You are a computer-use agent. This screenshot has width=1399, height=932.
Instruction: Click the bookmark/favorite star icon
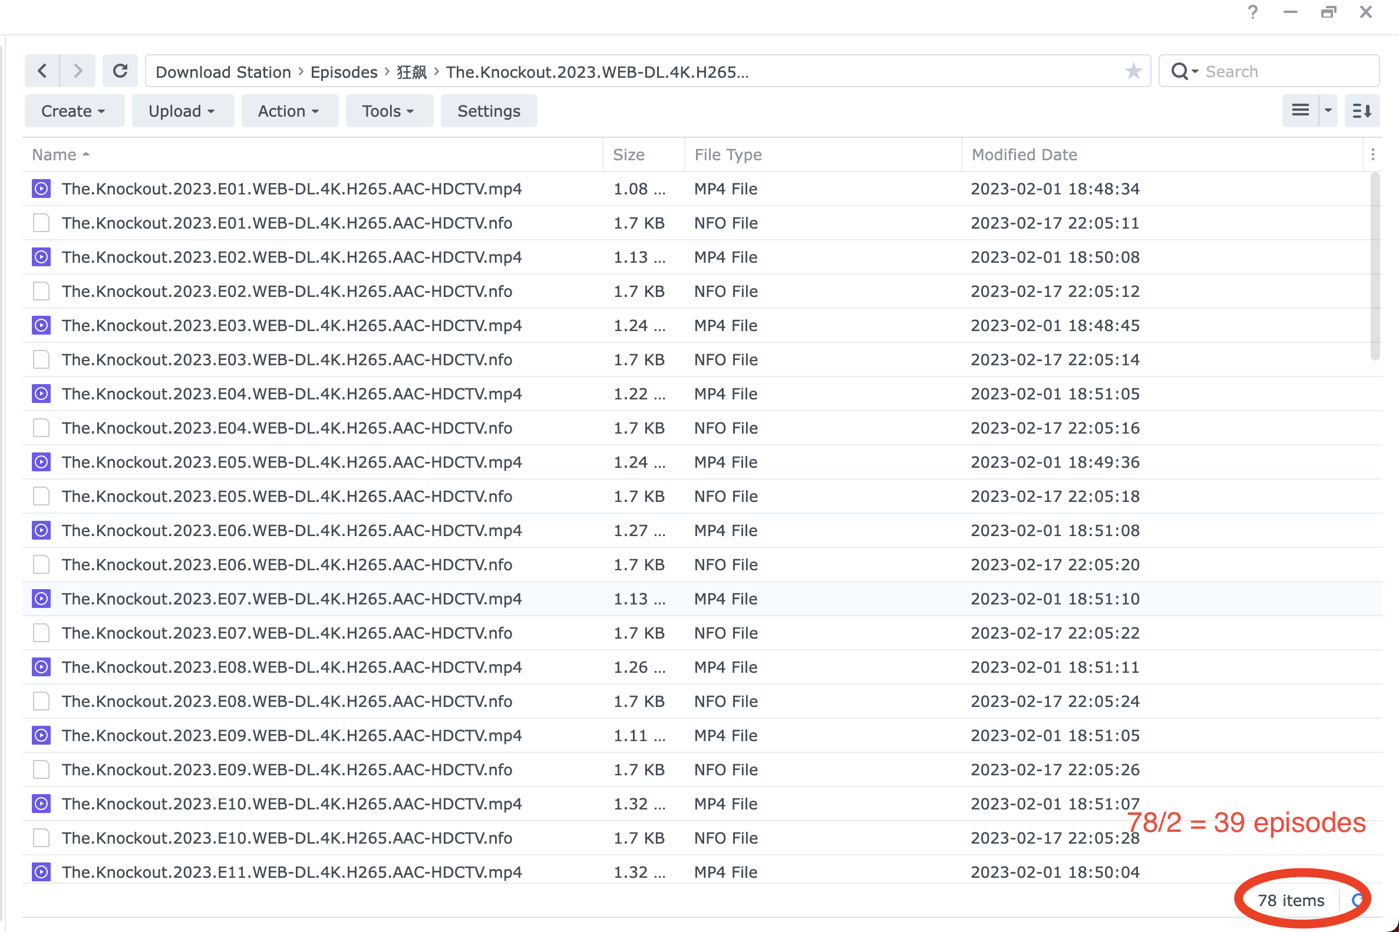[x=1133, y=71]
